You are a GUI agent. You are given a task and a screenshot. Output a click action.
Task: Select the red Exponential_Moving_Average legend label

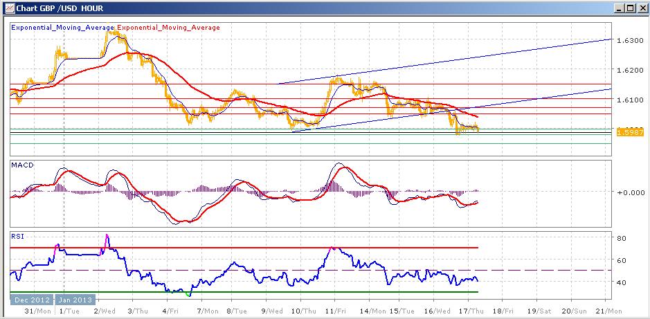pyautogui.click(x=169, y=28)
